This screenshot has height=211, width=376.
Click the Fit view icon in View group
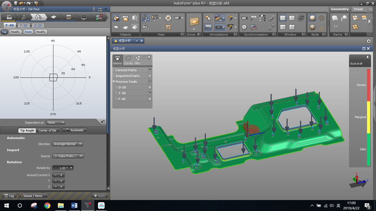coord(168,18)
